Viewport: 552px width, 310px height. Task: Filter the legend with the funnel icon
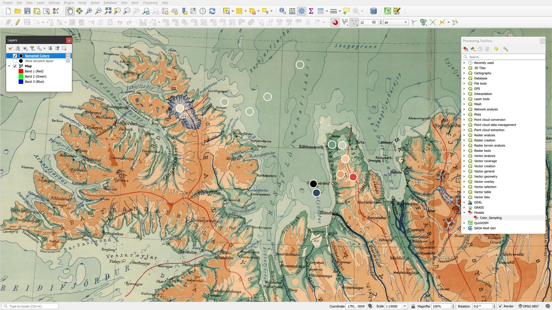tap(32, 48)
